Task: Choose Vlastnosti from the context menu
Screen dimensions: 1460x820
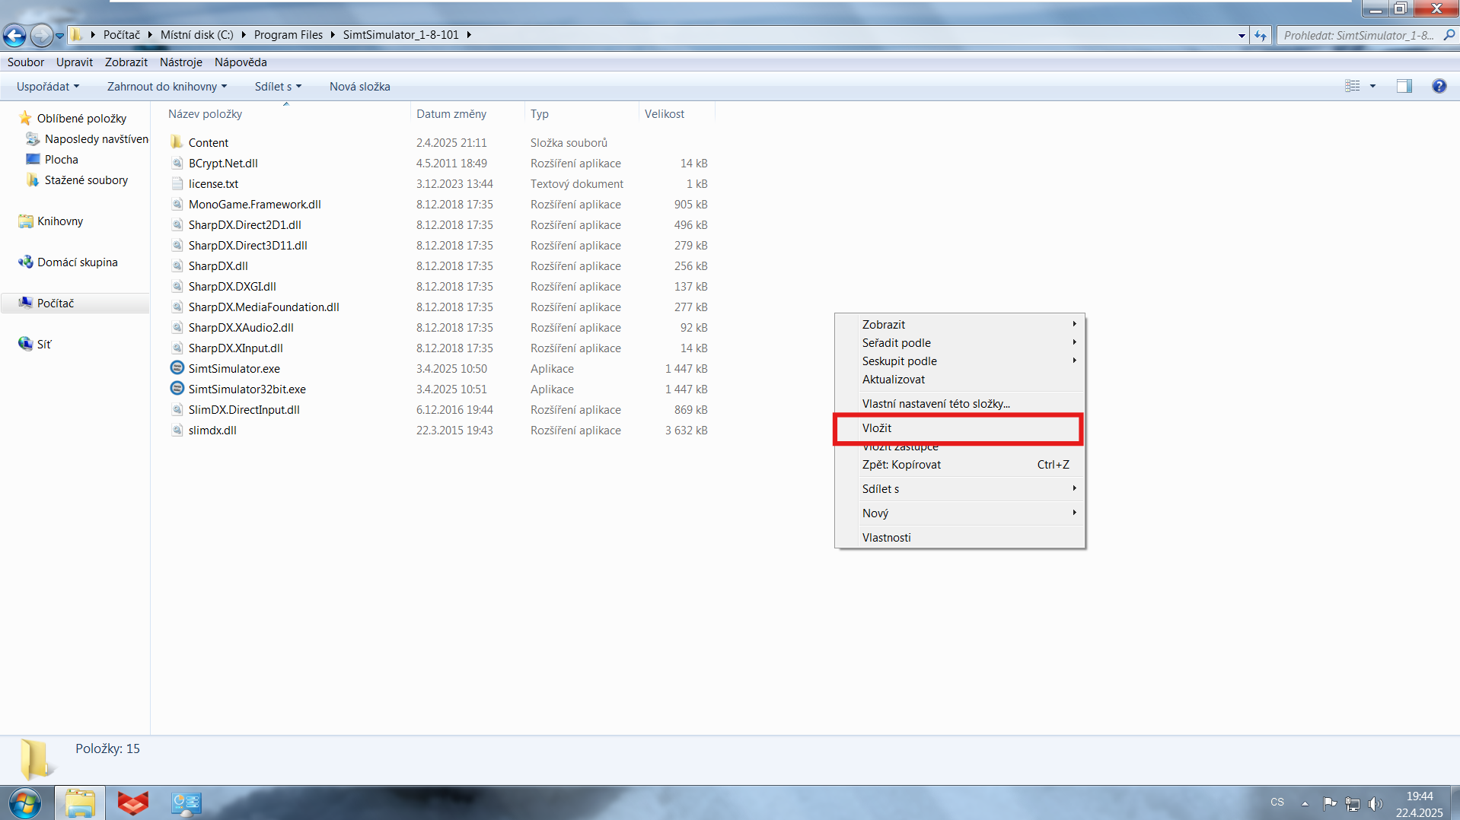Action: pyautogui.click(x=886, y=538)
